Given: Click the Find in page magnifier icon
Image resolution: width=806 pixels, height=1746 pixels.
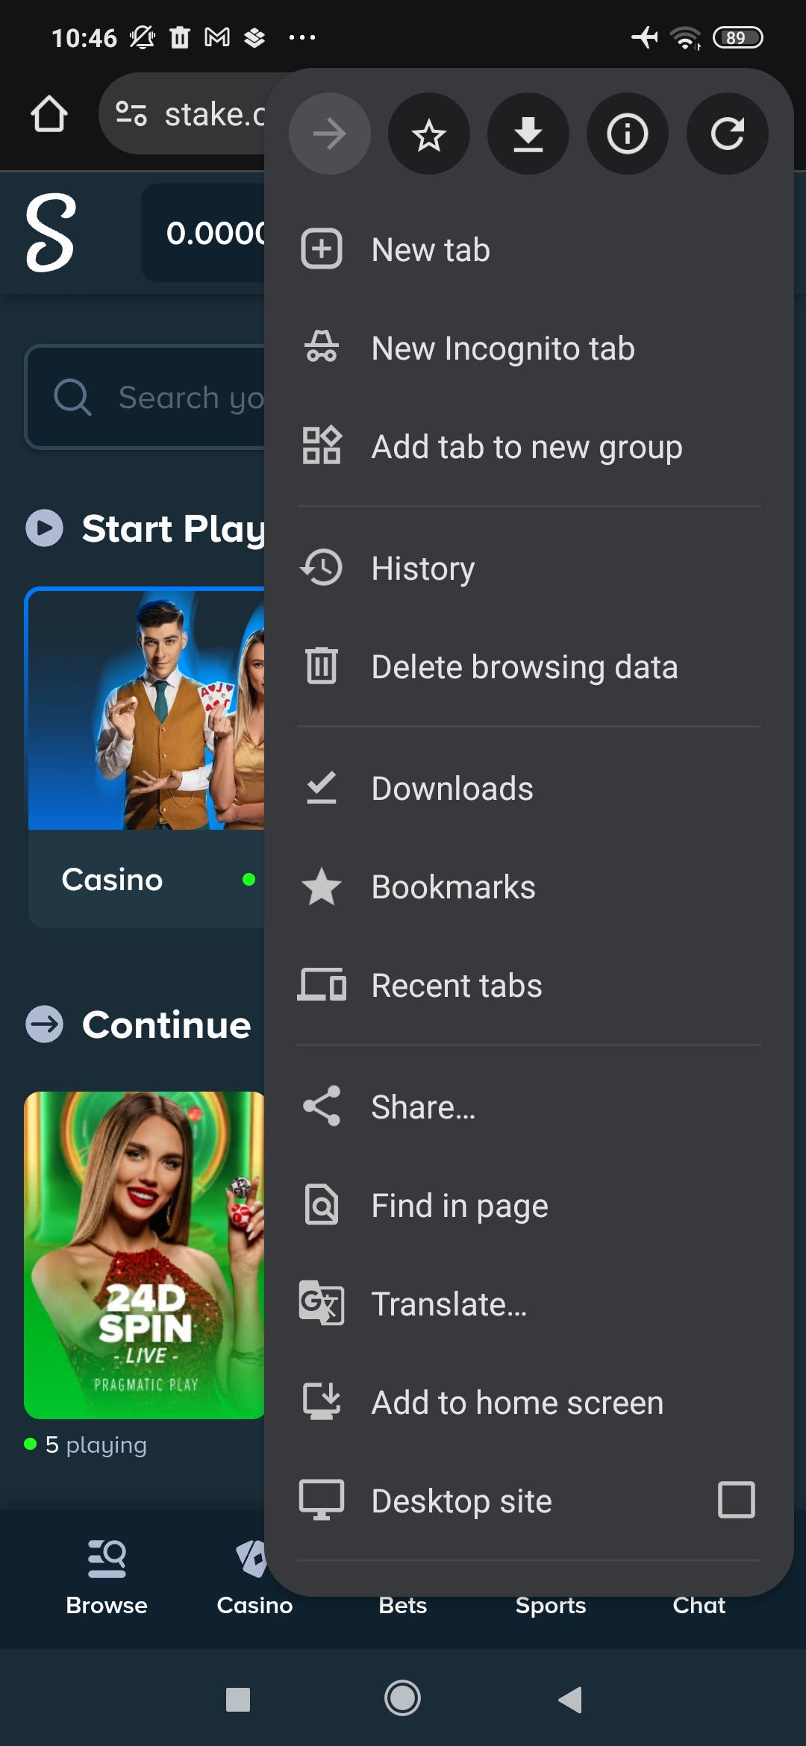Looking at the screenshot, I should [x=322, y=1205].
